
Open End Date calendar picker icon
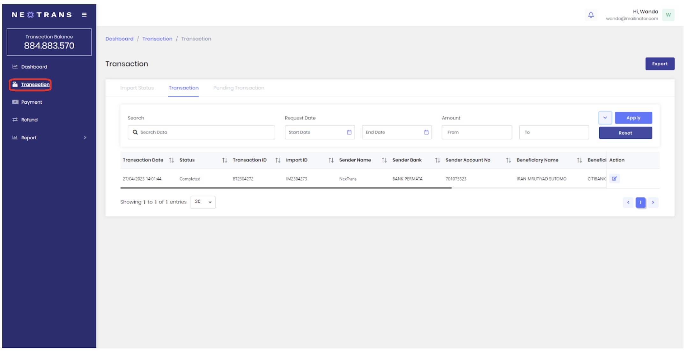tap(426, 132)
